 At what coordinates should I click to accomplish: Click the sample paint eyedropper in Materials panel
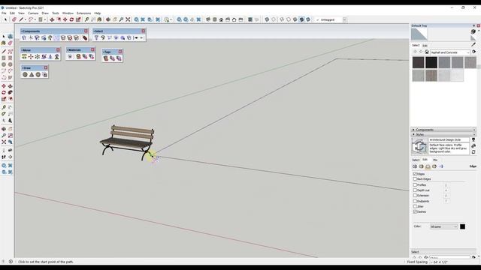[x=473, y=44]
